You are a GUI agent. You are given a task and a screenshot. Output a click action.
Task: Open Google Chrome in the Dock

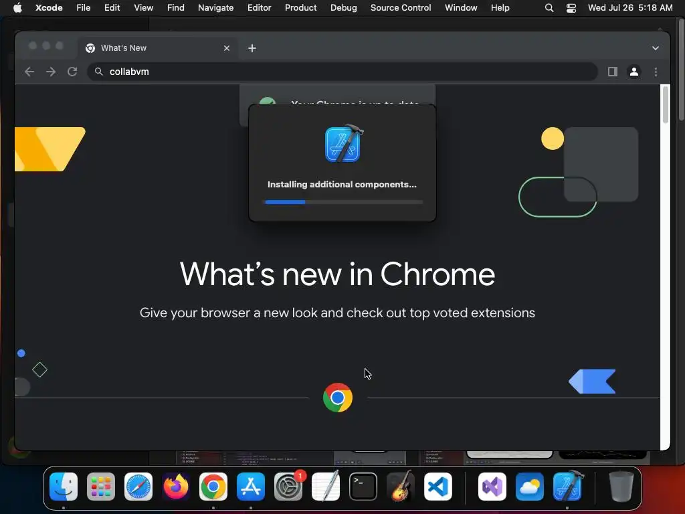[213, 487]
